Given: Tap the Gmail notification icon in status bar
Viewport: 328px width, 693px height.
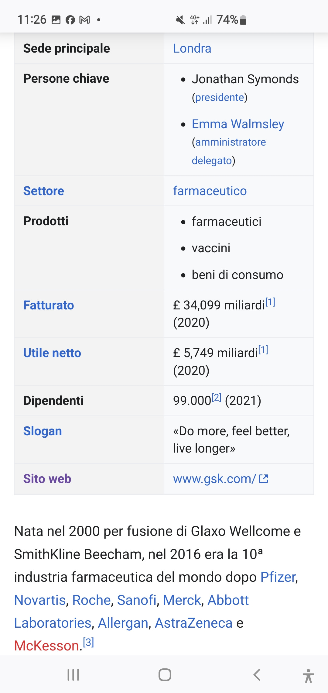Looking at the screenshot, I should [84, 20].
